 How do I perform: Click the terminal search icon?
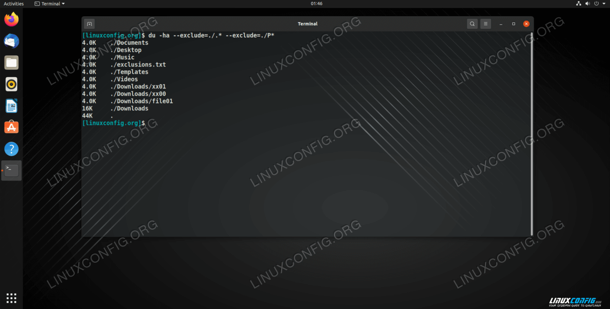click(x=472, y=24)
